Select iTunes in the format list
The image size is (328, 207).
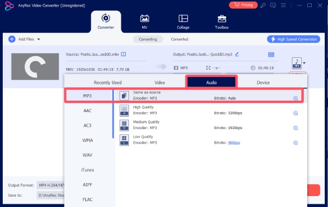point(87,170)
